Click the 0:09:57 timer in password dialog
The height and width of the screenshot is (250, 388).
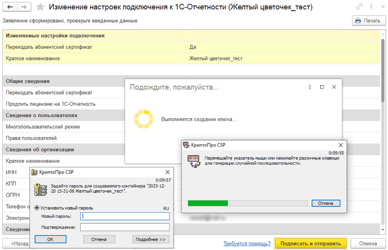[x=163, y=180]
